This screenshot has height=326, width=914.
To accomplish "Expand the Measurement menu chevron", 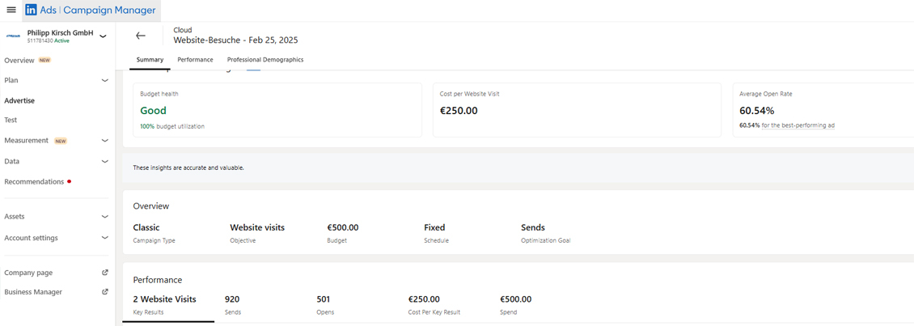I will 104,141.
